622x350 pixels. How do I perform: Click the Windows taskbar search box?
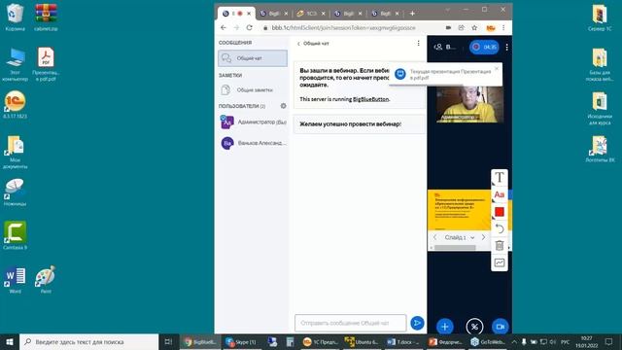pos(88,341)
